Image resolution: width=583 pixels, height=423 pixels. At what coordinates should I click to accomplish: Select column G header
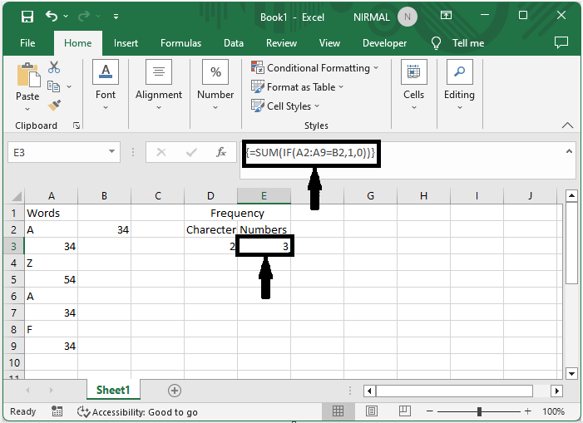[370, 196]
